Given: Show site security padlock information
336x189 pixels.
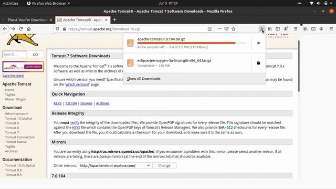Looking at the screenshot, I should coord(64,29).
